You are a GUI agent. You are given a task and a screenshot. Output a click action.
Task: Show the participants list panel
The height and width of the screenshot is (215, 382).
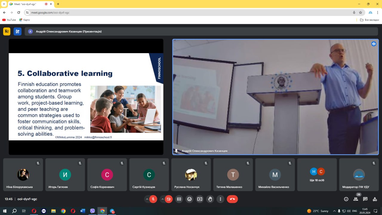tap(356, 199)
